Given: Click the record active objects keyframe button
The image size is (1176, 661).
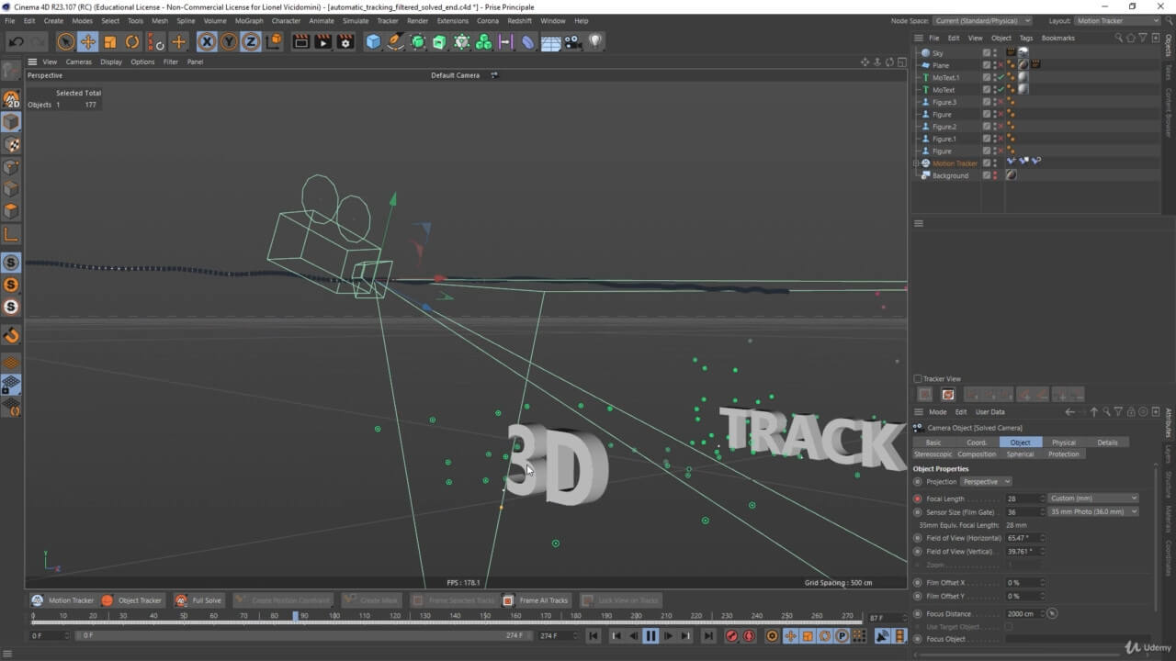Looking at the screenshot, I should (731, 636).
